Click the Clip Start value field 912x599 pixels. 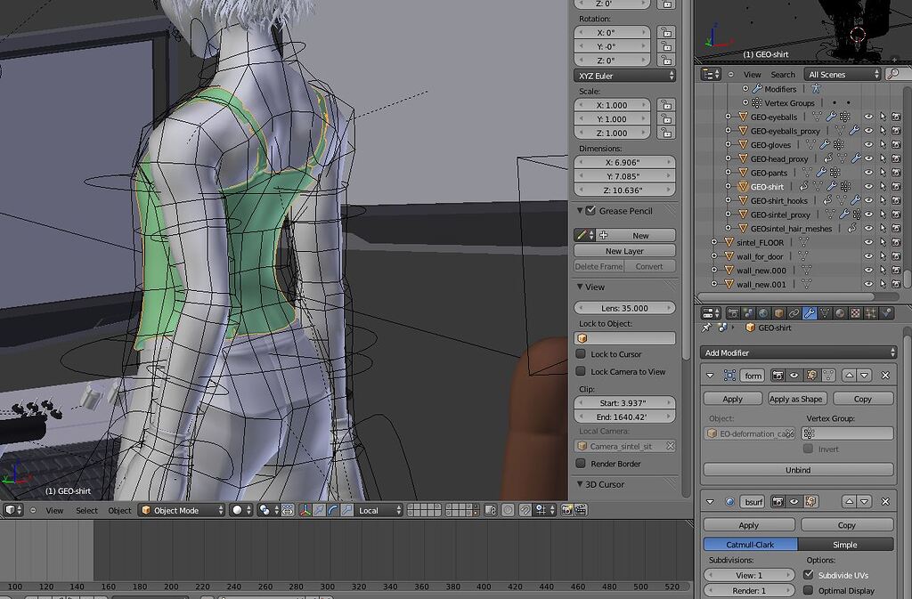(624, 402)
